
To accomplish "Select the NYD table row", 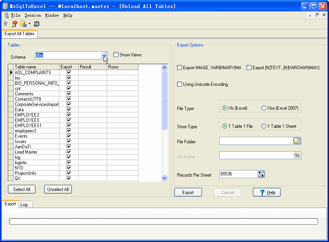I will (73, 168).
